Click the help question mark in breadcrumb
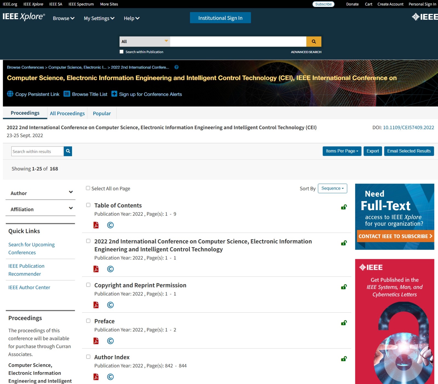 177,67
